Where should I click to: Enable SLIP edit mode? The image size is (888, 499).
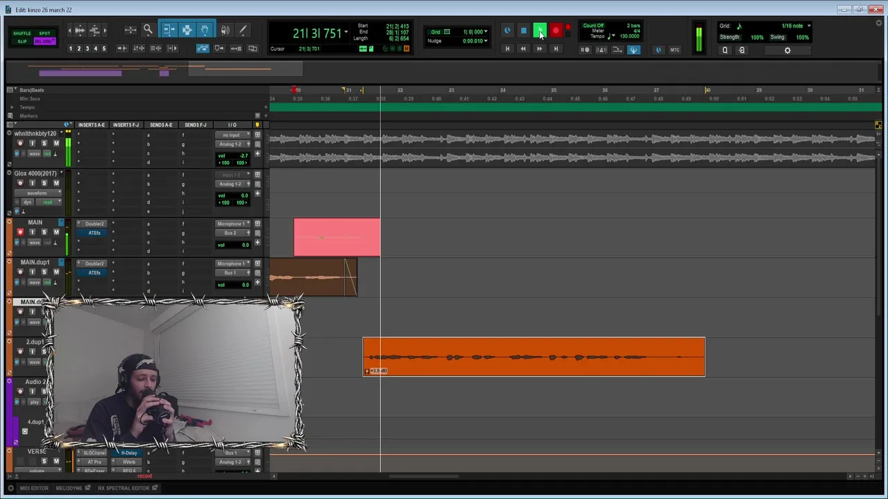(22, 41)
